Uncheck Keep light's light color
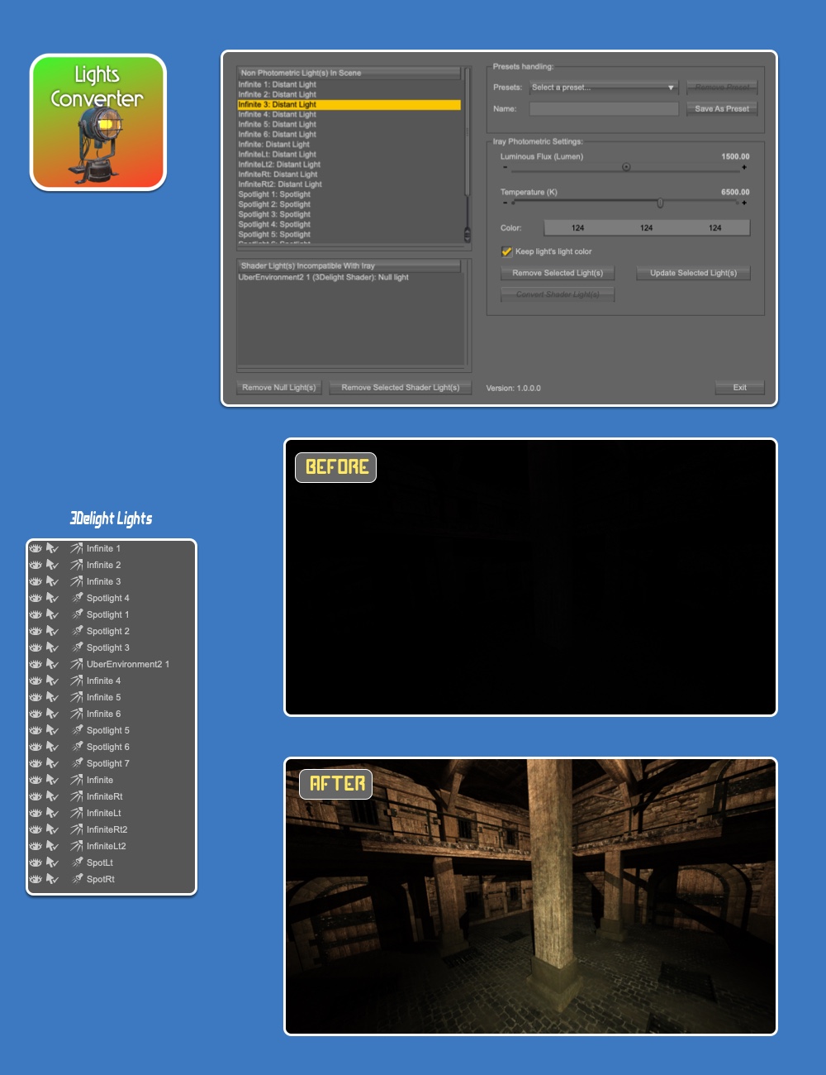Viewport: 826px width, 1075px height. coord(506,251)
